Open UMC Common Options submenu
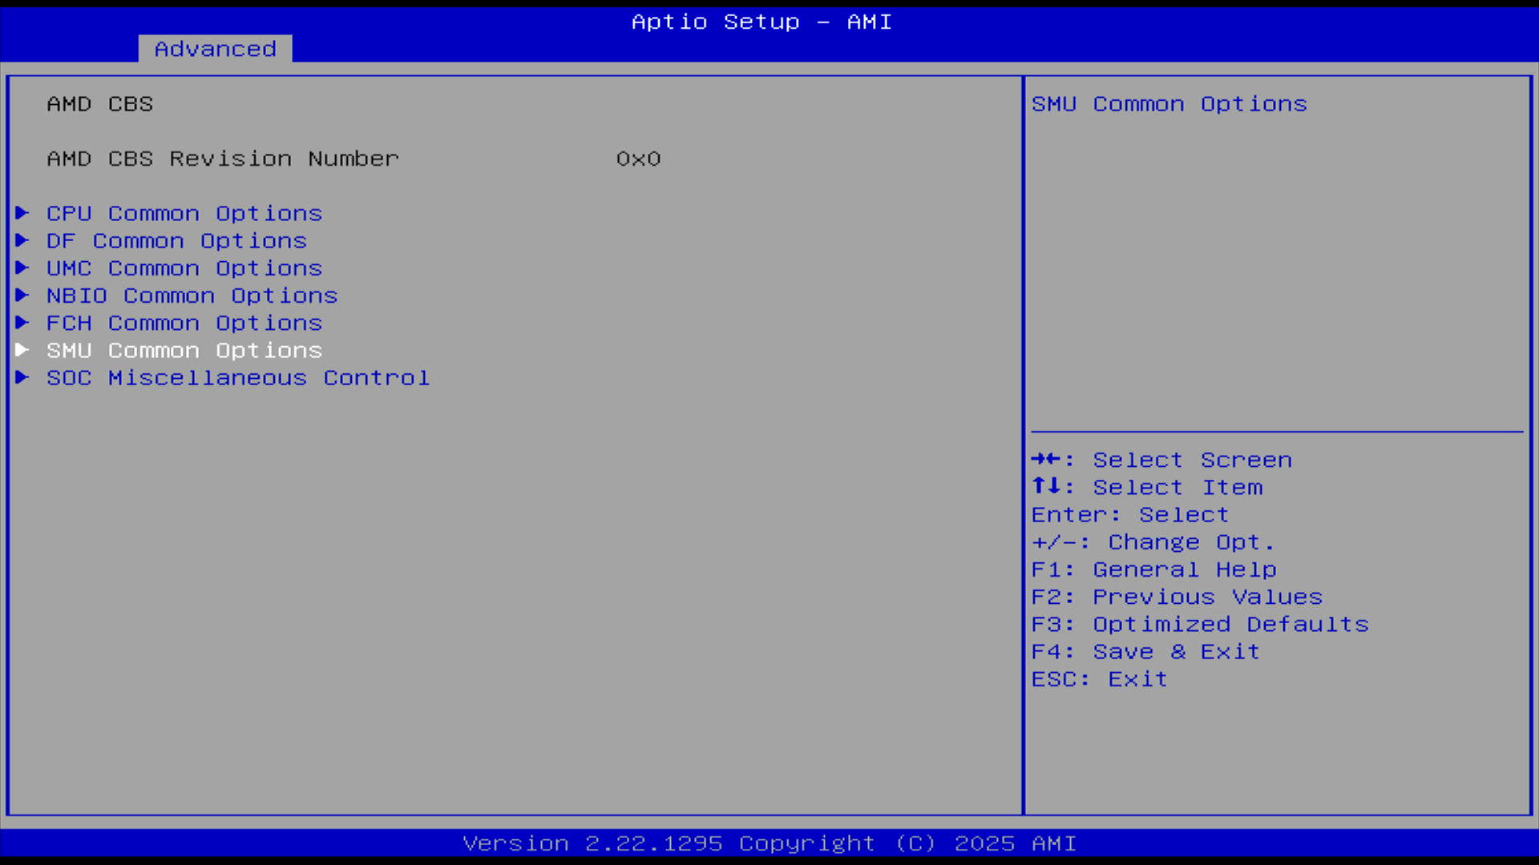 184,268
